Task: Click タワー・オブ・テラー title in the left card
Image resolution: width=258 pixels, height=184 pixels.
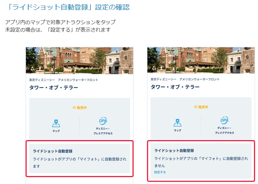Action: (x=54, y=87)
